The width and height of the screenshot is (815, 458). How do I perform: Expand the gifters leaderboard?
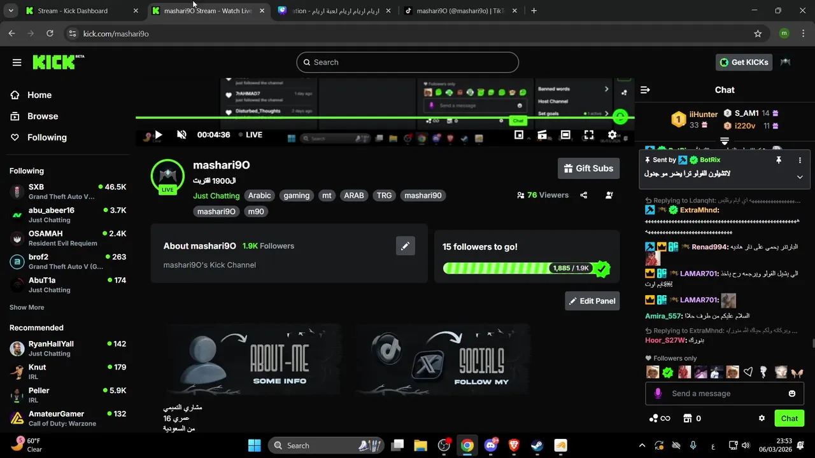tap(725, 141)
